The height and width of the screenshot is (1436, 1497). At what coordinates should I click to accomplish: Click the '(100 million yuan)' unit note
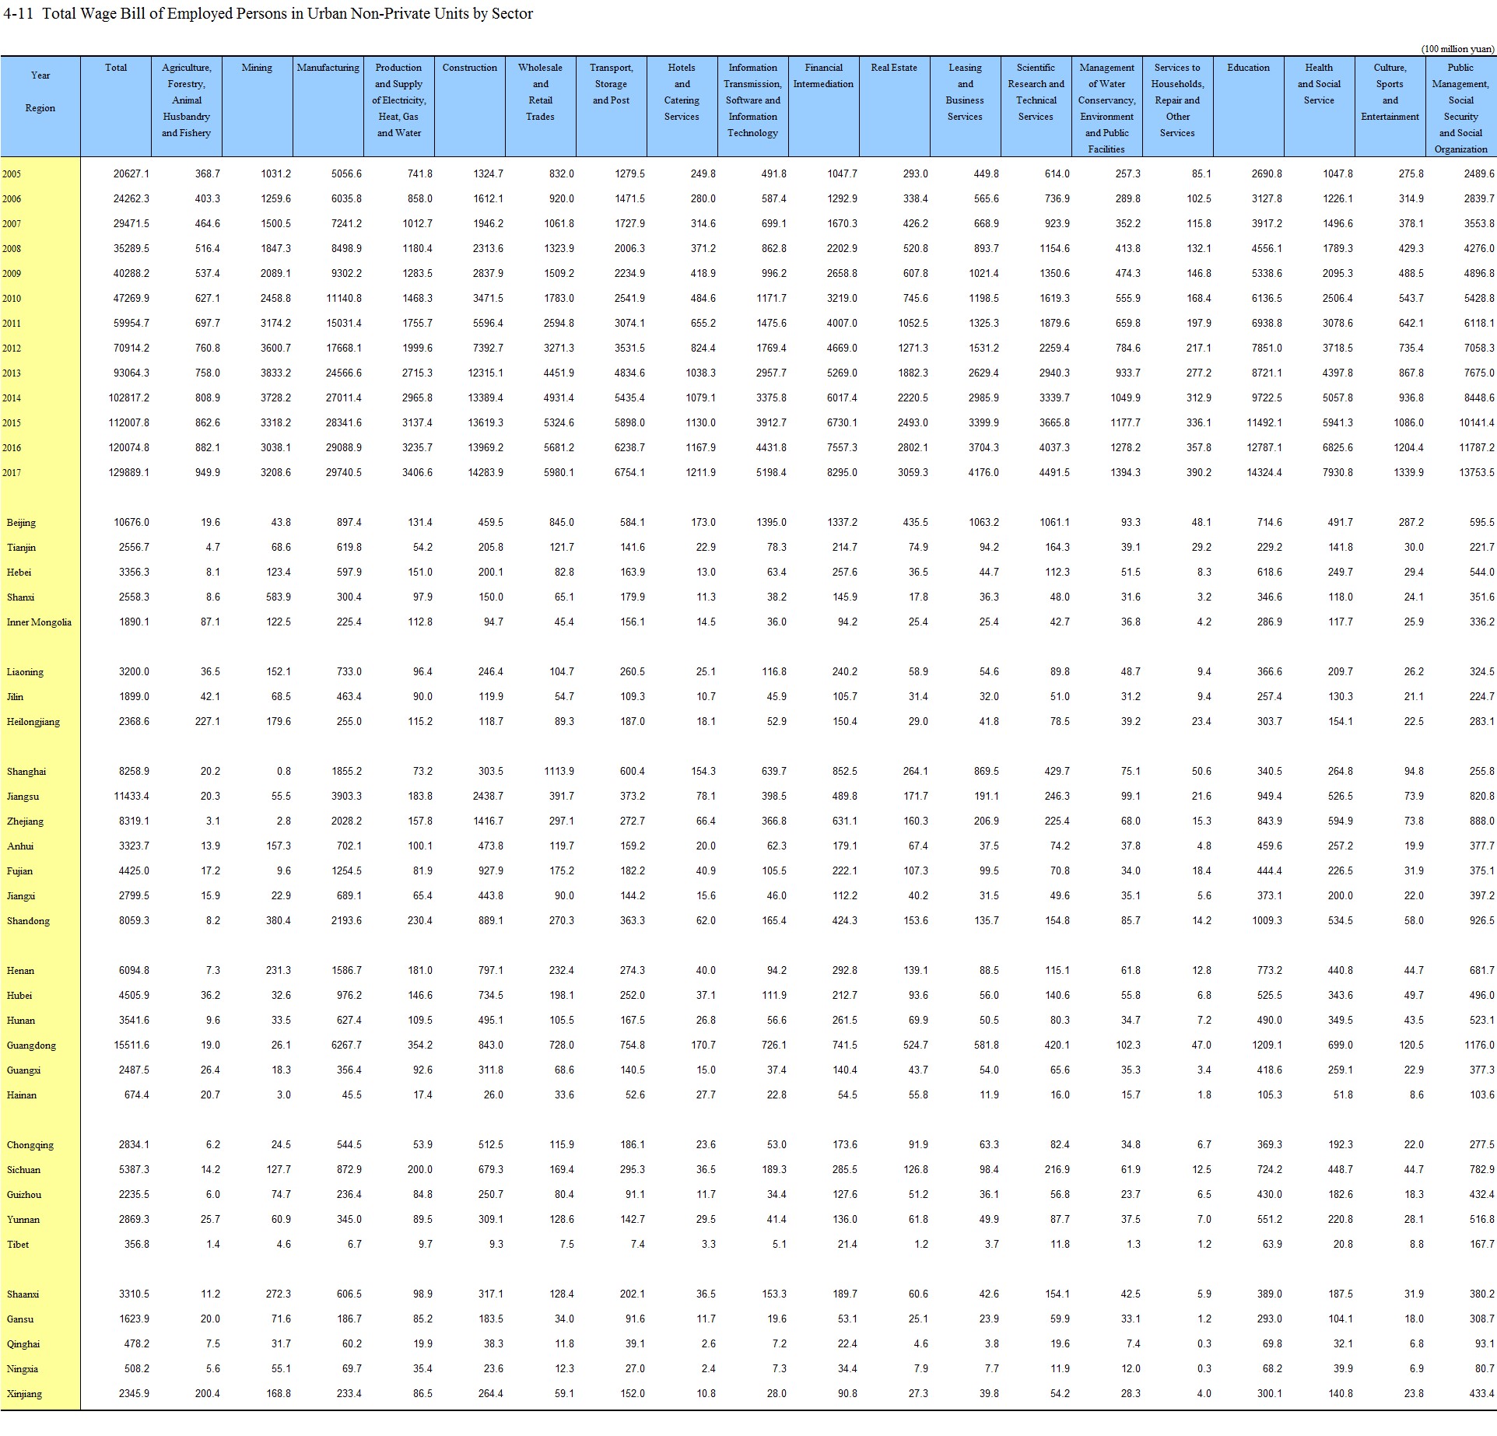click(1457, 49)
